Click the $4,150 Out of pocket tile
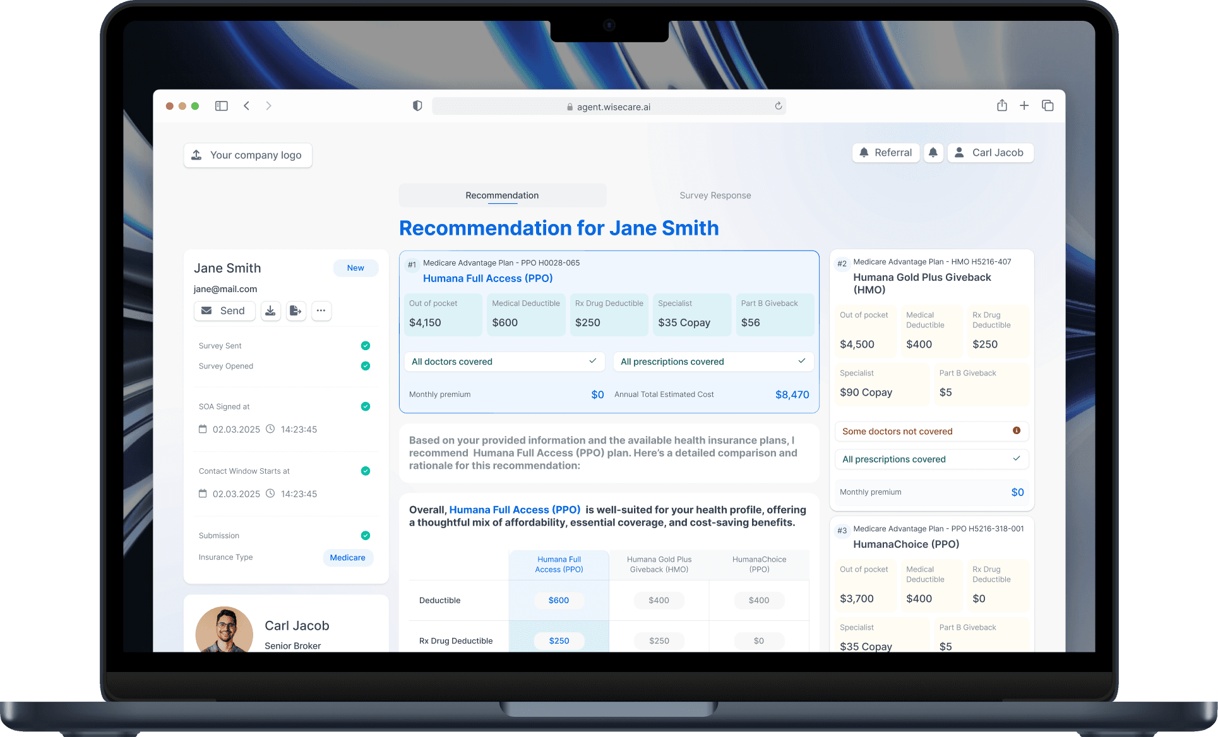Image resolution: width=1218 pixels, height=737 pixels. tap(443, 315)
